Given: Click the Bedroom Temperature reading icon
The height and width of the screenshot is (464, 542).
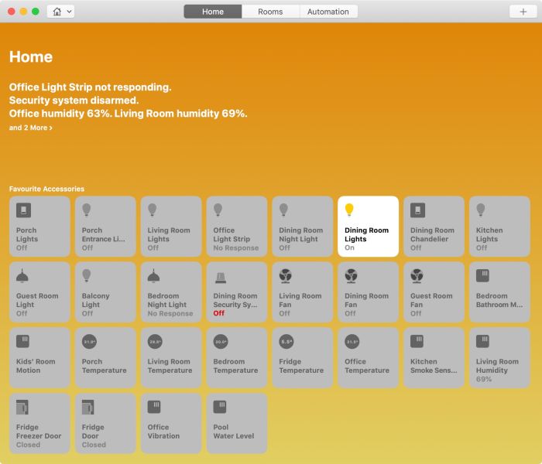Looking at the screenshot, I should pos(221,342).
